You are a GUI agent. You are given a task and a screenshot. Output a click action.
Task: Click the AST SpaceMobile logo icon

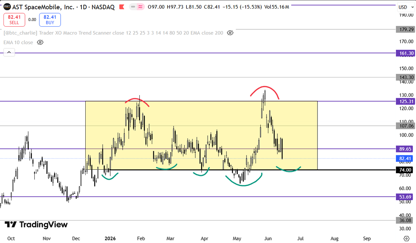coord(7,7)
